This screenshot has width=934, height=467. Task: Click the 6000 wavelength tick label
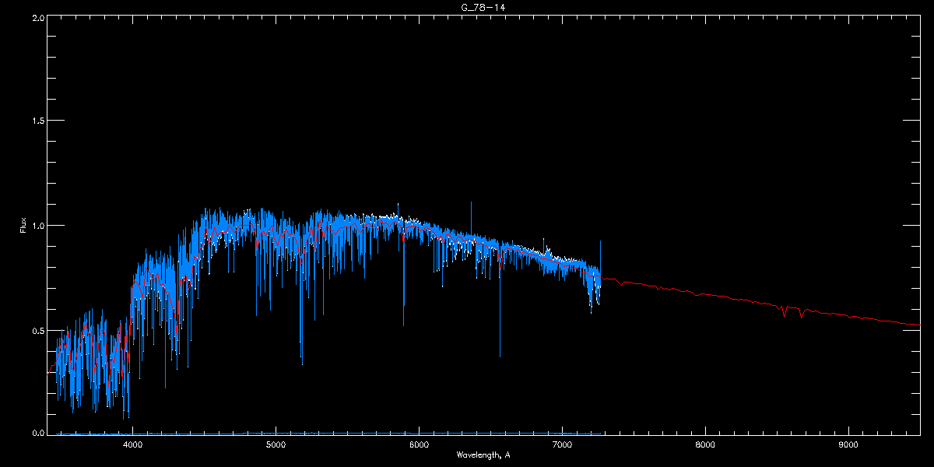[x=419, y=444]
